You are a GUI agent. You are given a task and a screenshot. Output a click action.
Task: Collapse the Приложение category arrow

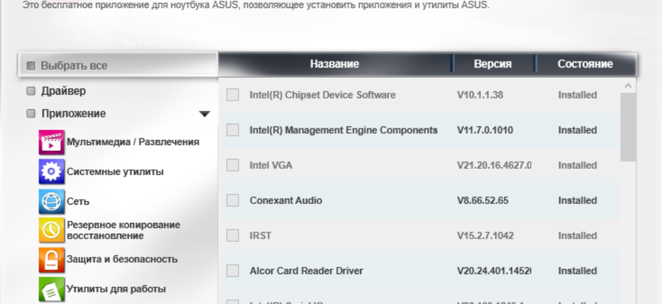(x=205, y=114)
